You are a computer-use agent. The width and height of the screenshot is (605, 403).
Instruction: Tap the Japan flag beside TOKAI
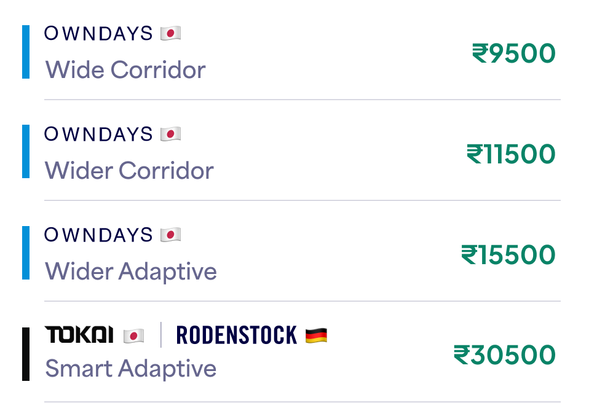pyautogui.click(x=133, y=335)
